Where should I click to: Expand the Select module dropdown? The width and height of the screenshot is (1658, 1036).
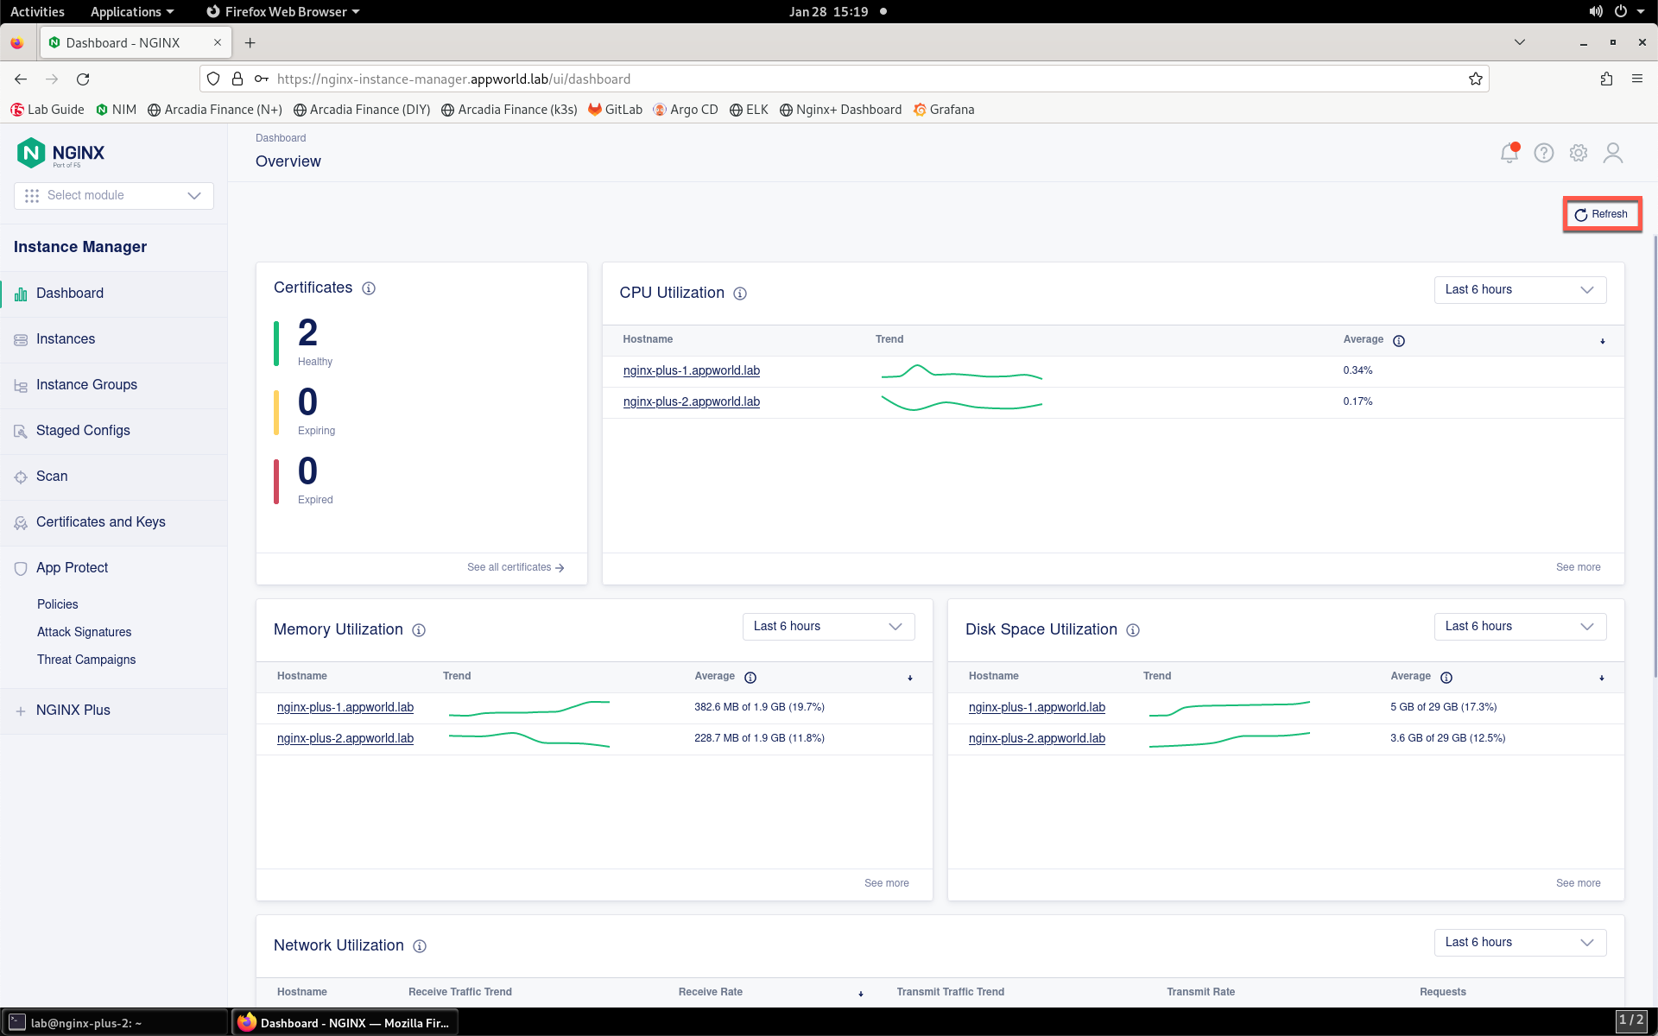pyautogui.click(x=114, y=195)
